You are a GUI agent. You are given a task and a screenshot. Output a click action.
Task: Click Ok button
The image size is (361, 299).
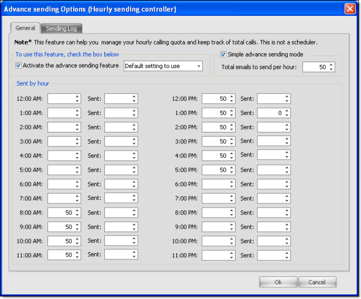pos(278,282)
